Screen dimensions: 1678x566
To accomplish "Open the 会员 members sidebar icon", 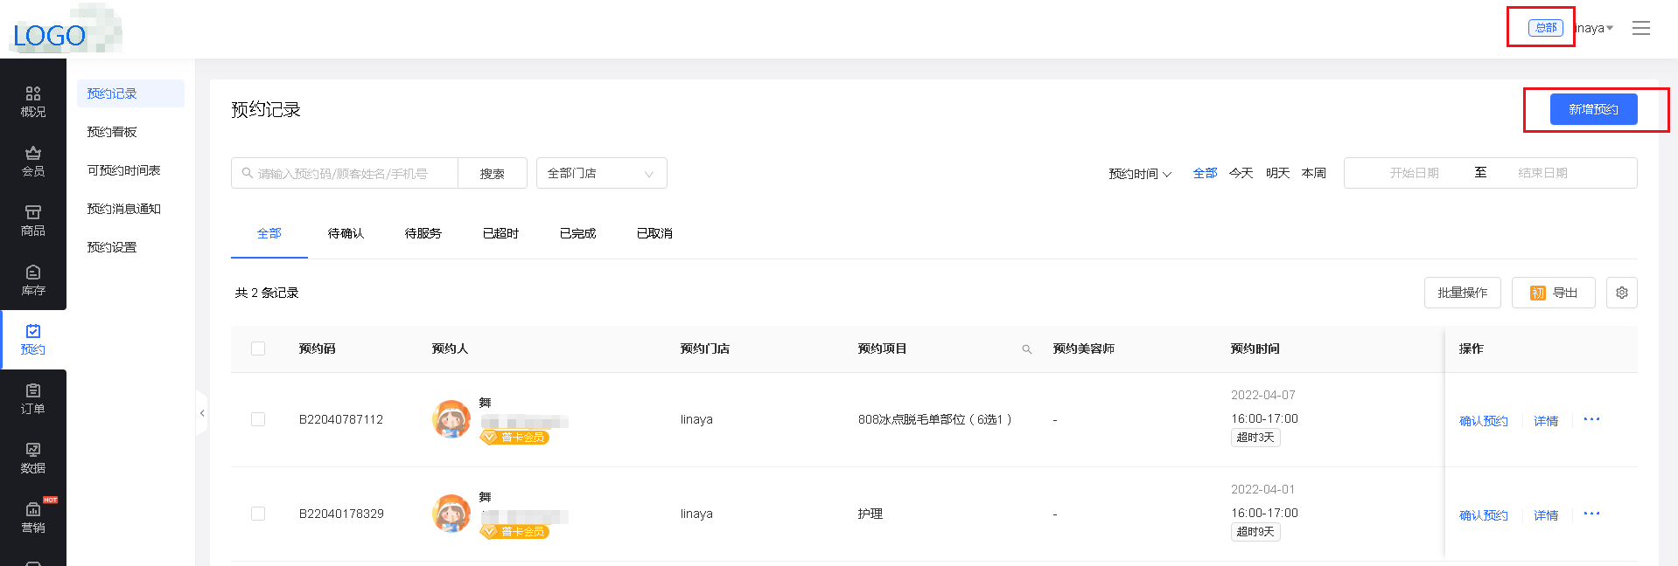I will click(33, 162).
